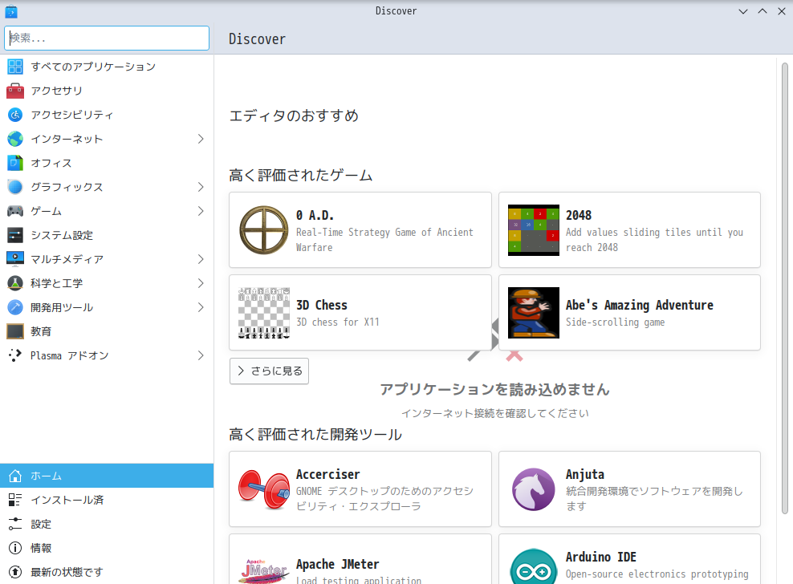The height and width of the screenshot is (584, 793).
Task: Click the 最新の状態です label
Action: (67, 572)
